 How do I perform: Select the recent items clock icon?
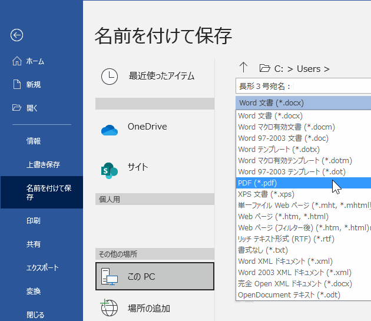point(110,76)
